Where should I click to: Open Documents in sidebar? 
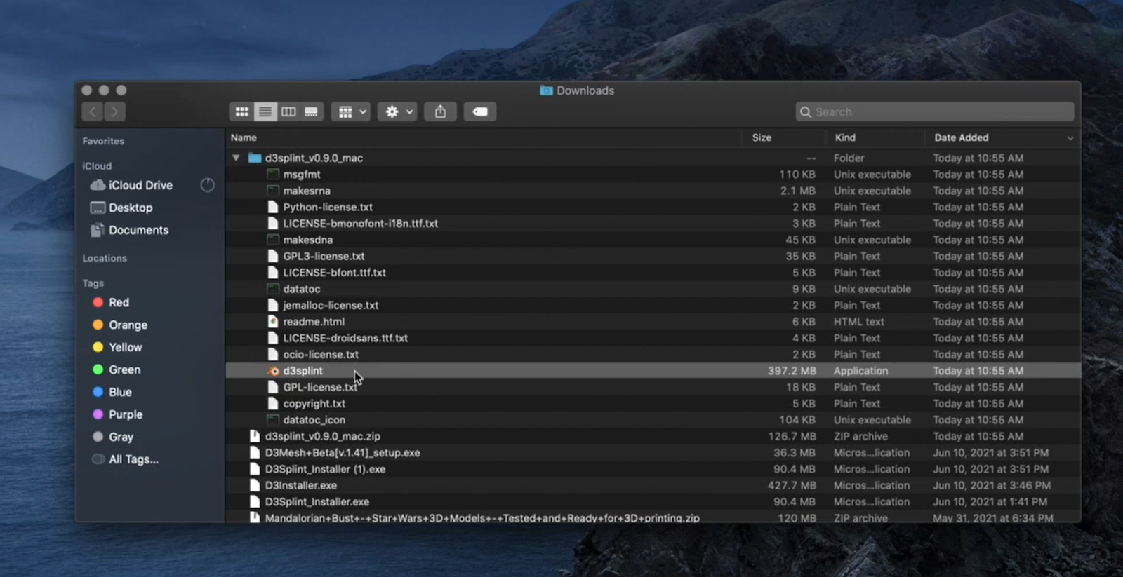(138, 230)
